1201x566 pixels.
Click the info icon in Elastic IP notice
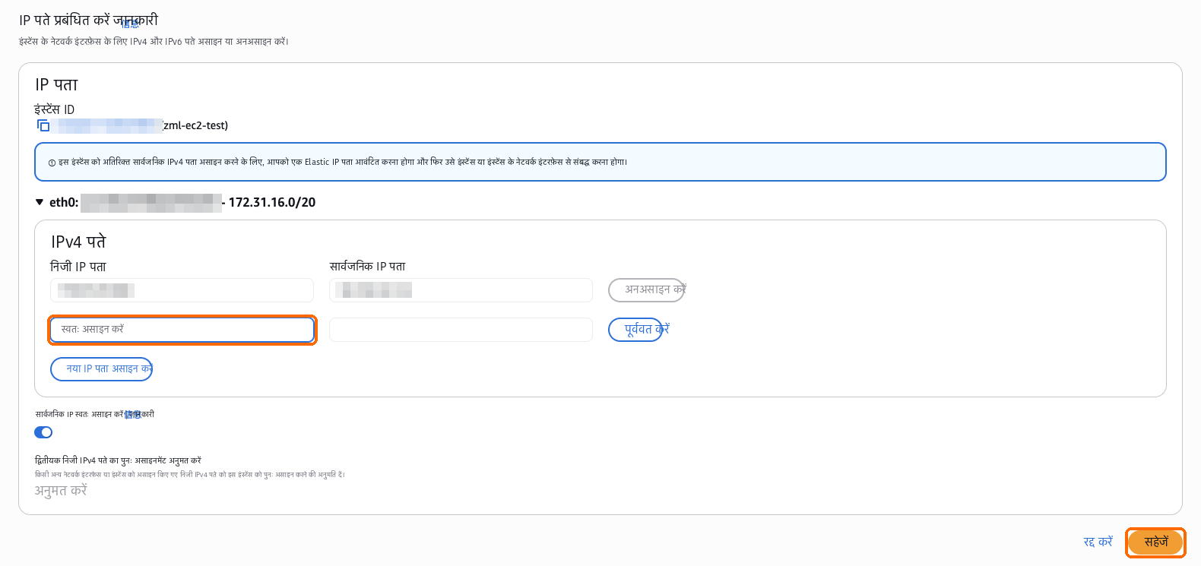tap(52, 163)
